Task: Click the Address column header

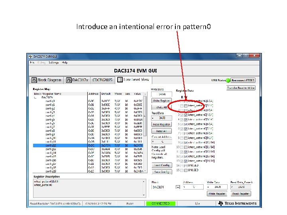Action: 94,94
